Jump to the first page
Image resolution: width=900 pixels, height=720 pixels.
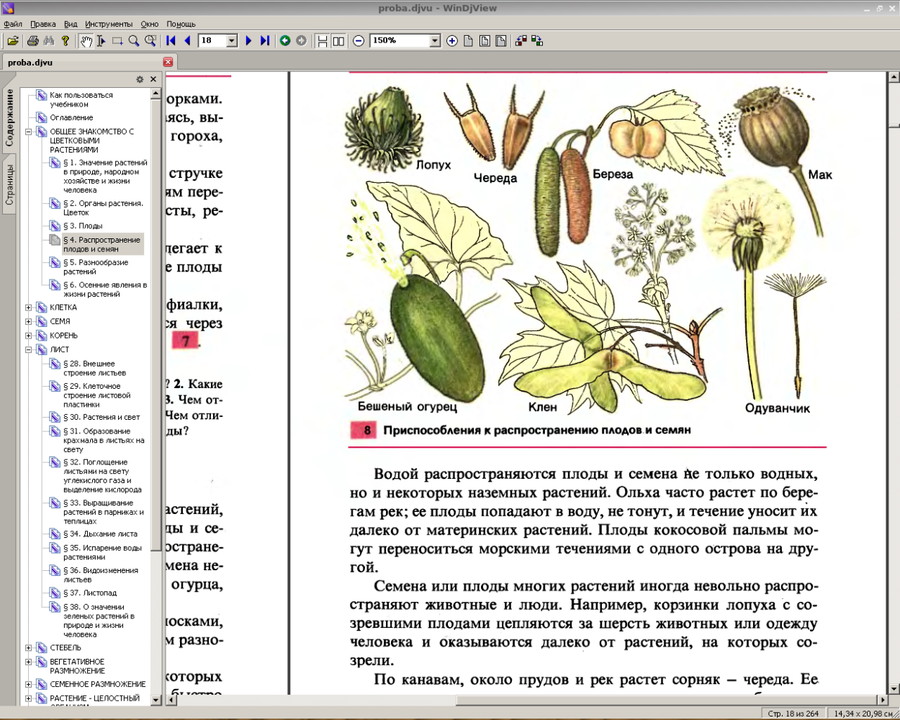point(171,41)
